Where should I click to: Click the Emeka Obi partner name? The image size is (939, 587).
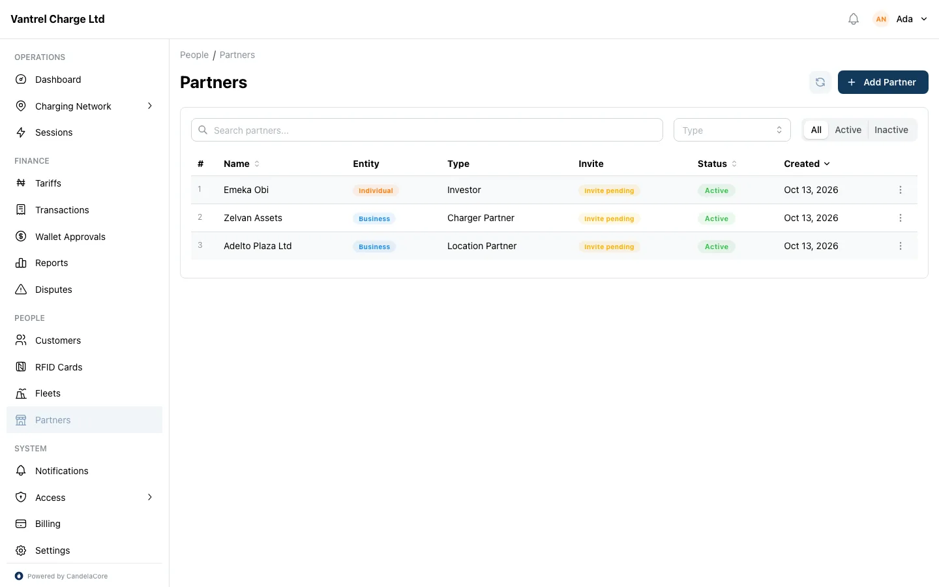pyautogui.click(x=246, y=190)
